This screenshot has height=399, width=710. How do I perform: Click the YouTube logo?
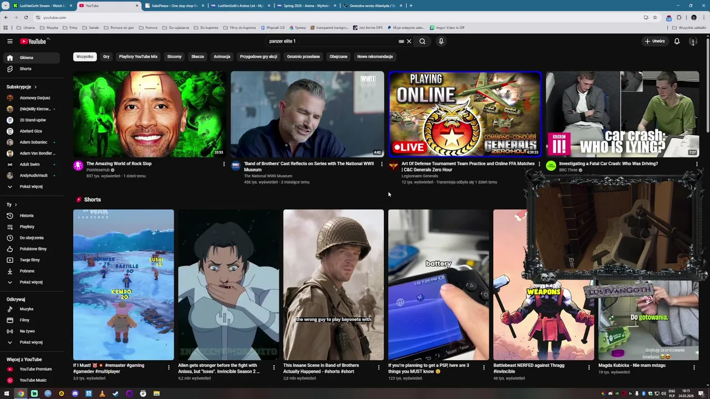[x=34, y=41]
